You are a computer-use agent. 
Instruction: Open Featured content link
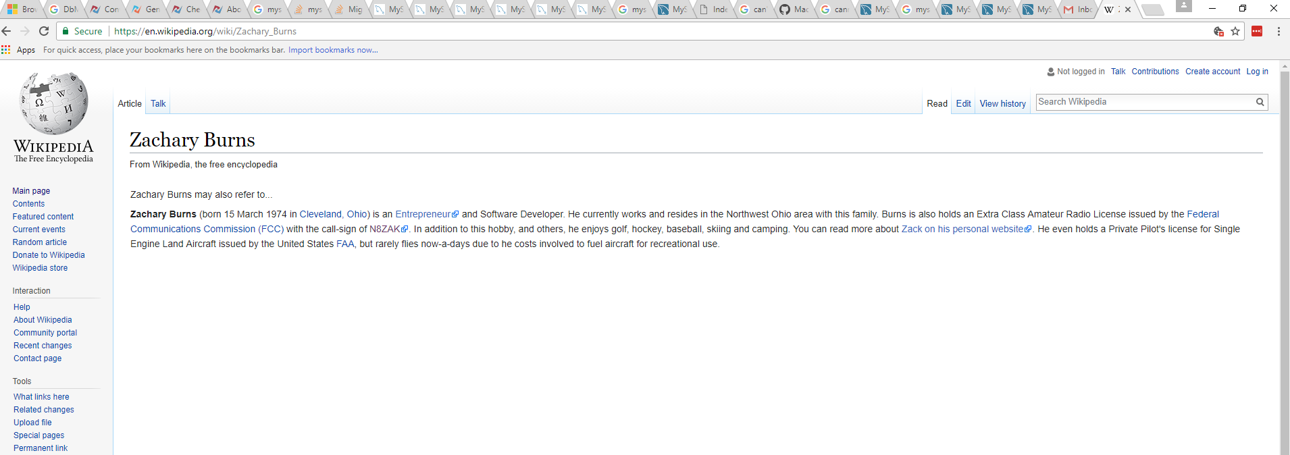point(43,217)
